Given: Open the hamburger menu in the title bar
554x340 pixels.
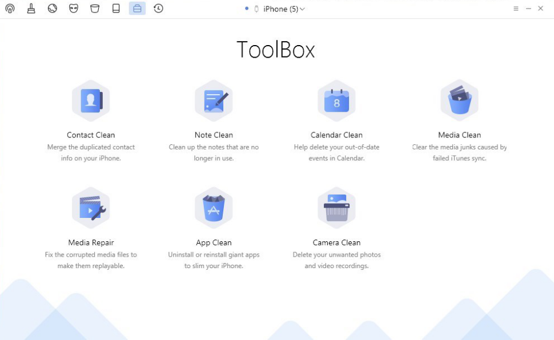Looking at the screenshot, I should tap(516, 9).
